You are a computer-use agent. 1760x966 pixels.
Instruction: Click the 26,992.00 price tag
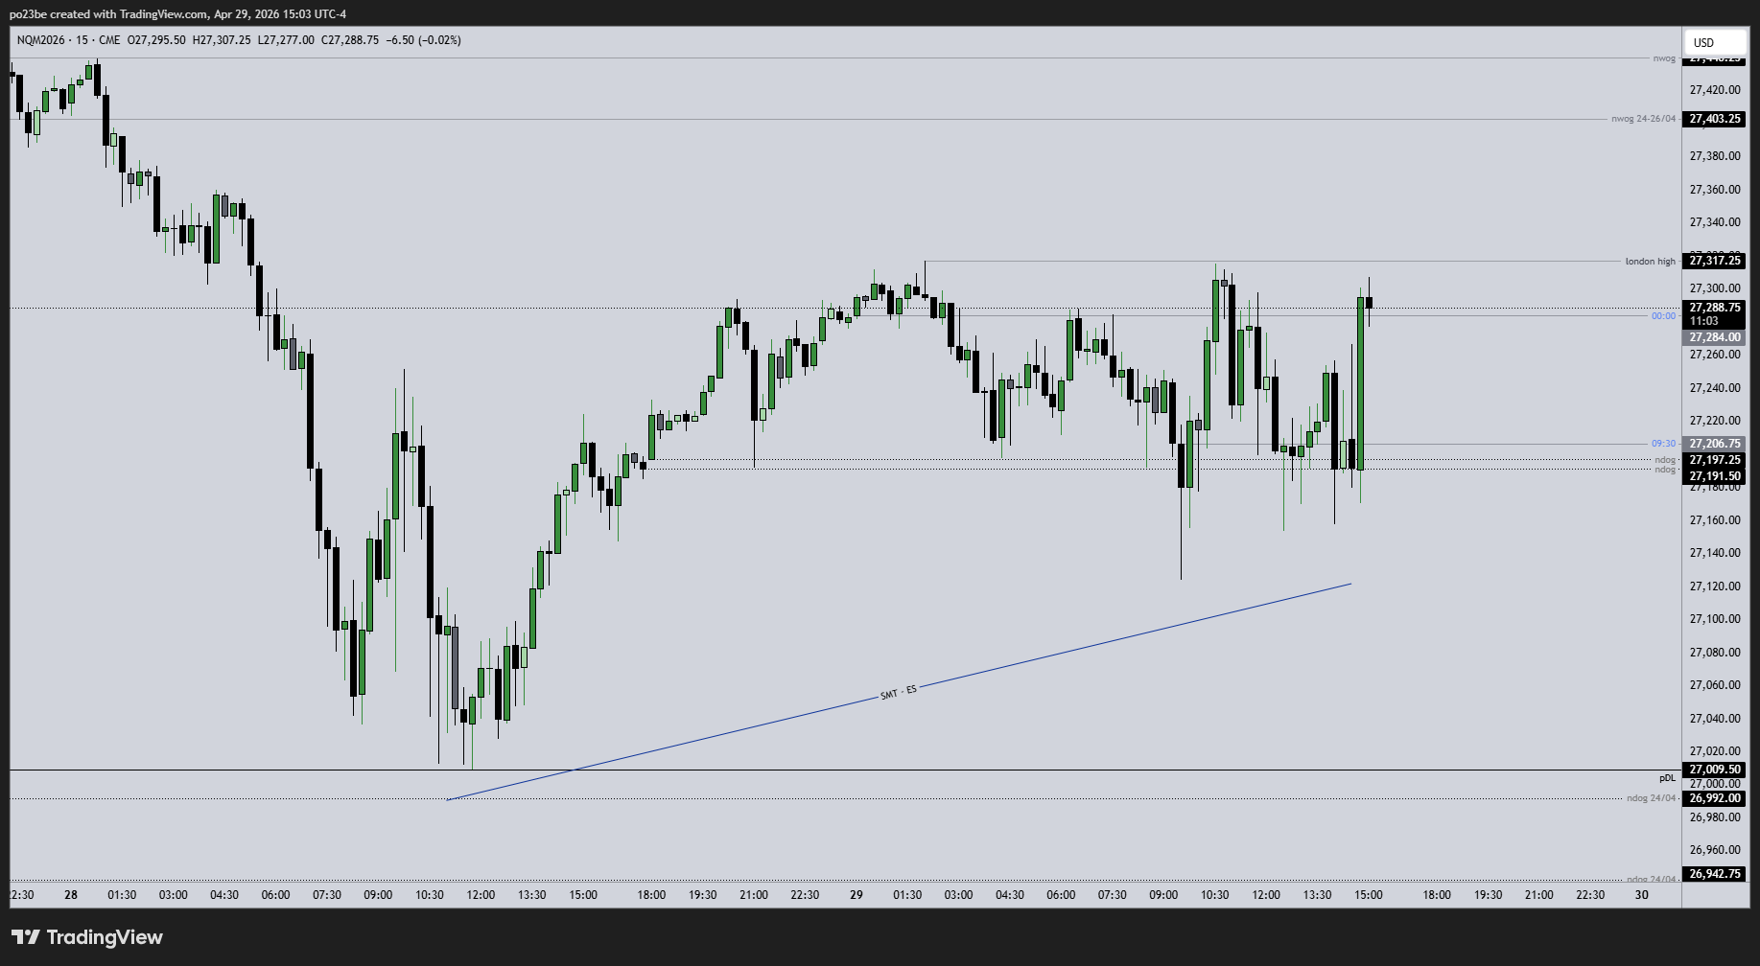click(x=1715, y=798)
